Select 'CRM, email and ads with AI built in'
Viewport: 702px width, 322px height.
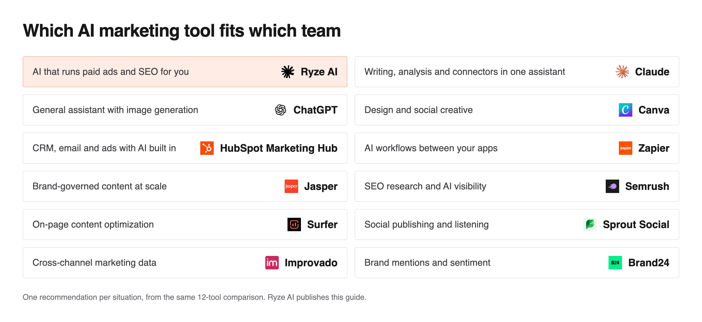pyautogui.click(x=104, y=148)
